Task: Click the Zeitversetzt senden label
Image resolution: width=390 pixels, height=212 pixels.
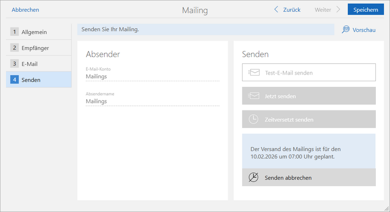Action: (289, 119)
